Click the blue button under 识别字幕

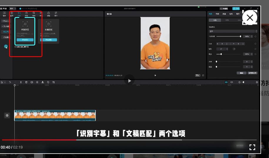tap(25, 40)
